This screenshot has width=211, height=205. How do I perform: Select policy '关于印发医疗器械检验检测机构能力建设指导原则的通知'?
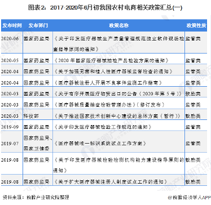[118, 165]
